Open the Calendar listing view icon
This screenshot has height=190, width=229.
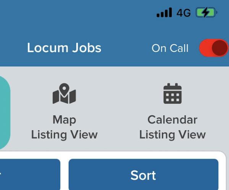coord(173,93)
